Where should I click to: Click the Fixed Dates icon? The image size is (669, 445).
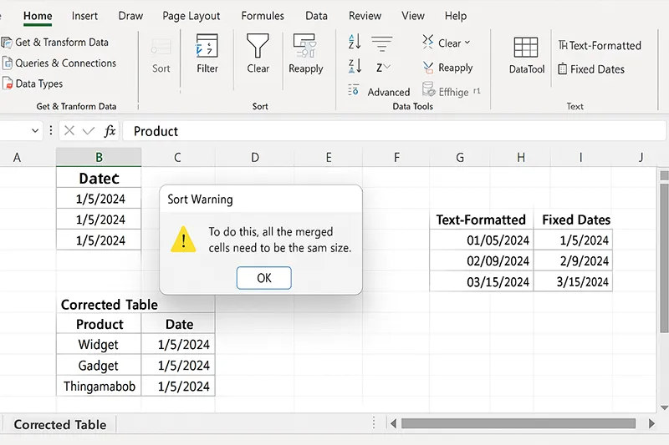[x=563, y=69]
